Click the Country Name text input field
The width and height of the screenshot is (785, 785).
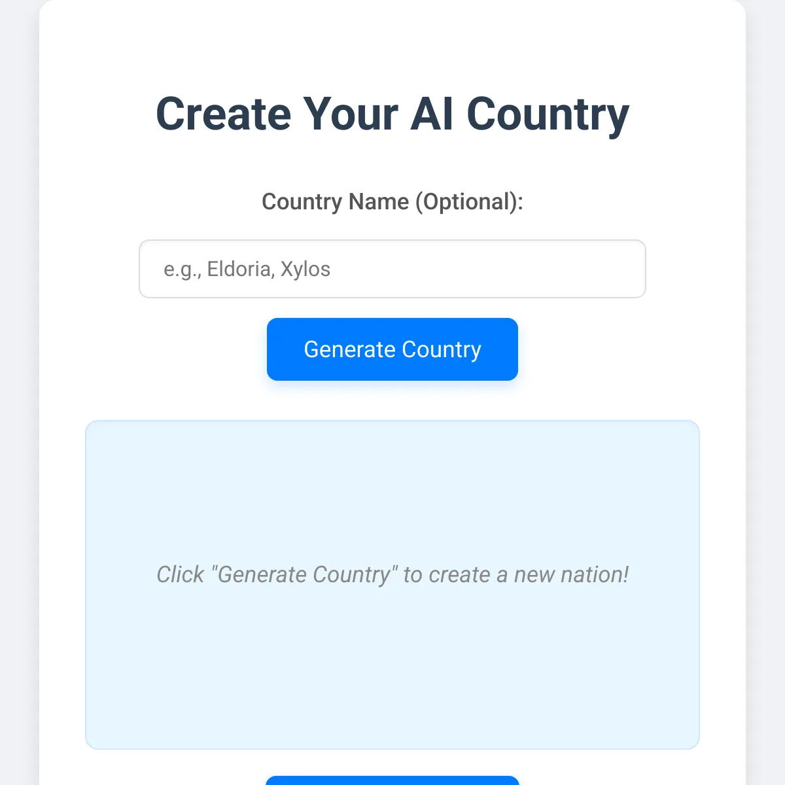(x=392, y=269)
